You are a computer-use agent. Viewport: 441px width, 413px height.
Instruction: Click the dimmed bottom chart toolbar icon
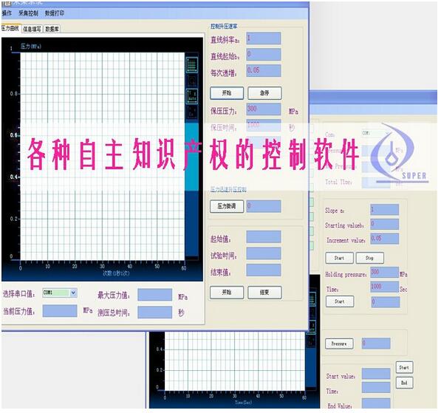192,112
